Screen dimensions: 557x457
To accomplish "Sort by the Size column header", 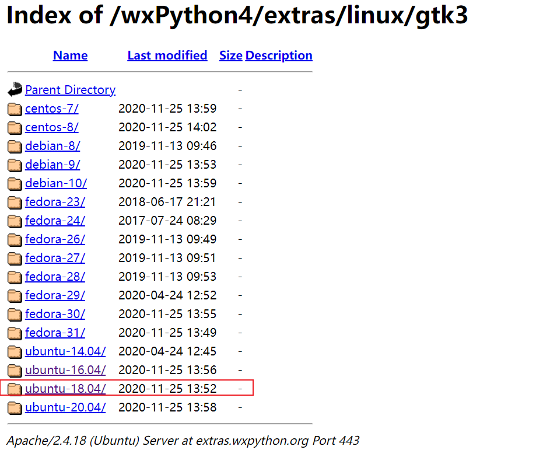I will coord(231,55).
